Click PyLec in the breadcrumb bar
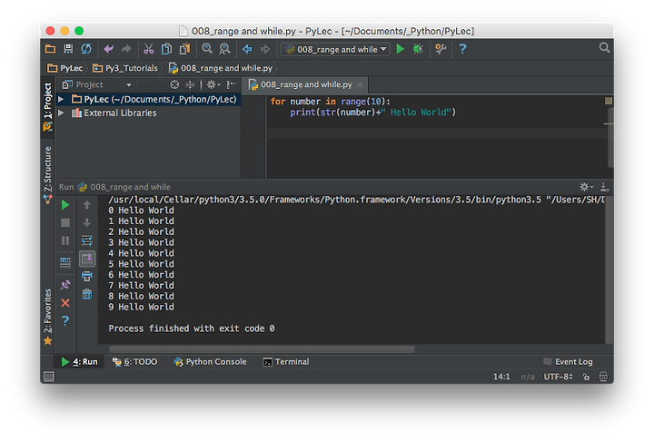 click(x=65, y=68)
